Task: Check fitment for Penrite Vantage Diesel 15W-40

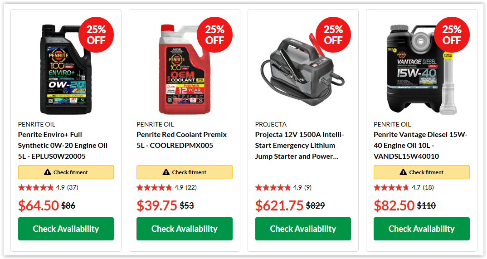Action: coord(421,172)
